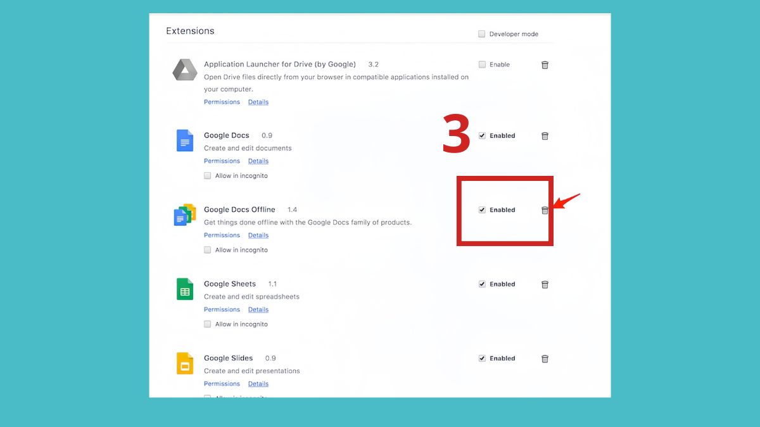The width and height of the screenshot is (760, 427).
Task: Open Permissions link for Google Sheets
Action: click(222, 309)
